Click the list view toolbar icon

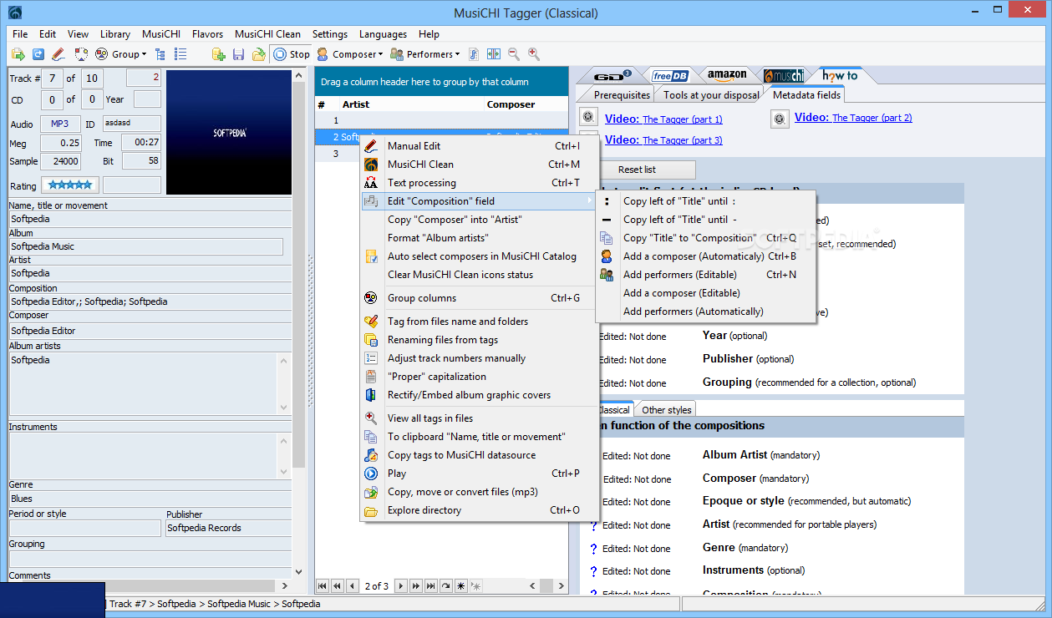180,54
